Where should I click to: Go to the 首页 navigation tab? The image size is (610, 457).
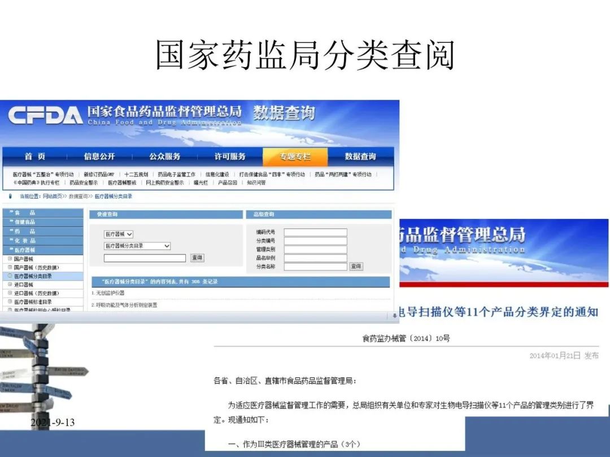click(x=35, y=156)
